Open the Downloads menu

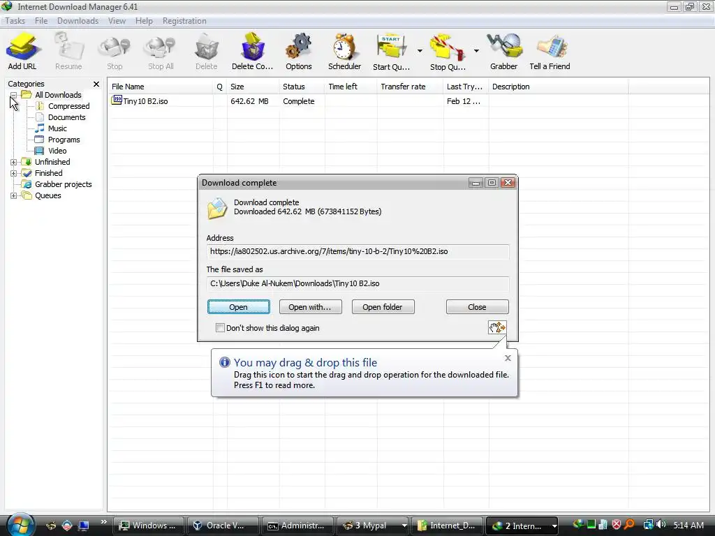[78, 21]
